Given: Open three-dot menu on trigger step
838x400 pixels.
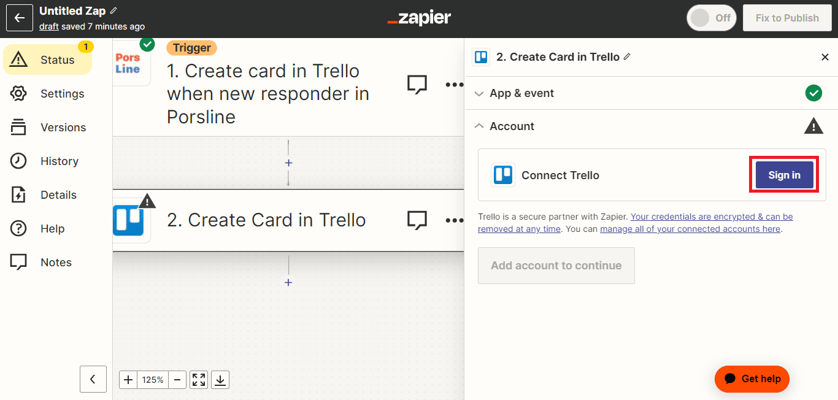Looking at the screenshot, I should coord(454,85).
